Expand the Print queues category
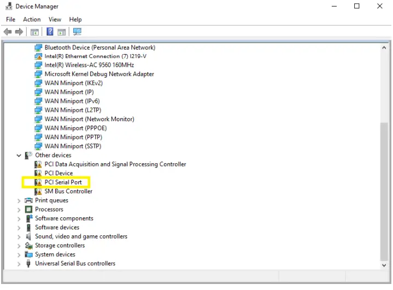 pyautogui.click(x=19, y=200)
